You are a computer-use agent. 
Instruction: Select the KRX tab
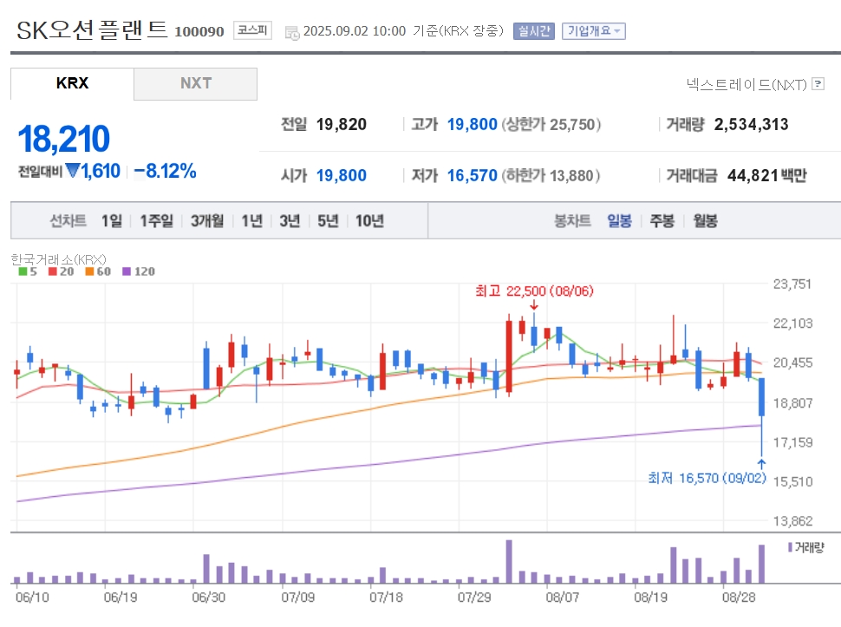(x=72, y=83)
